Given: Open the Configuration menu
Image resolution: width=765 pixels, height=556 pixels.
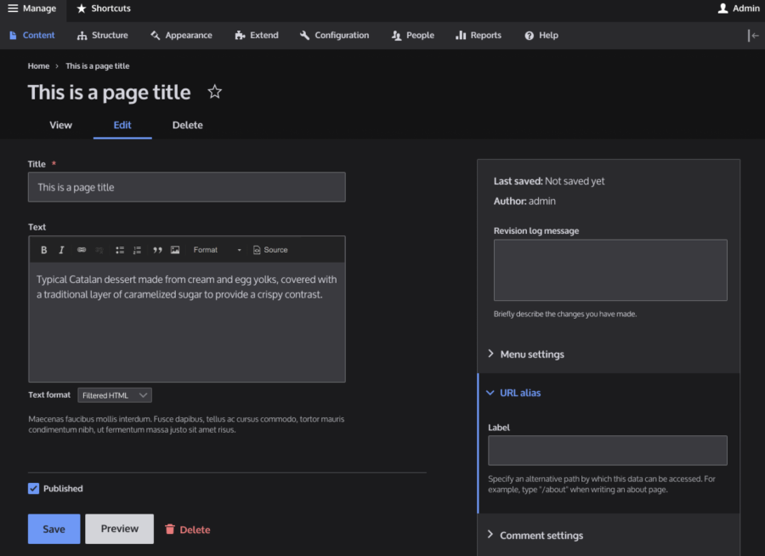Looking at the screenshot, I should click(x=335, y=35).
